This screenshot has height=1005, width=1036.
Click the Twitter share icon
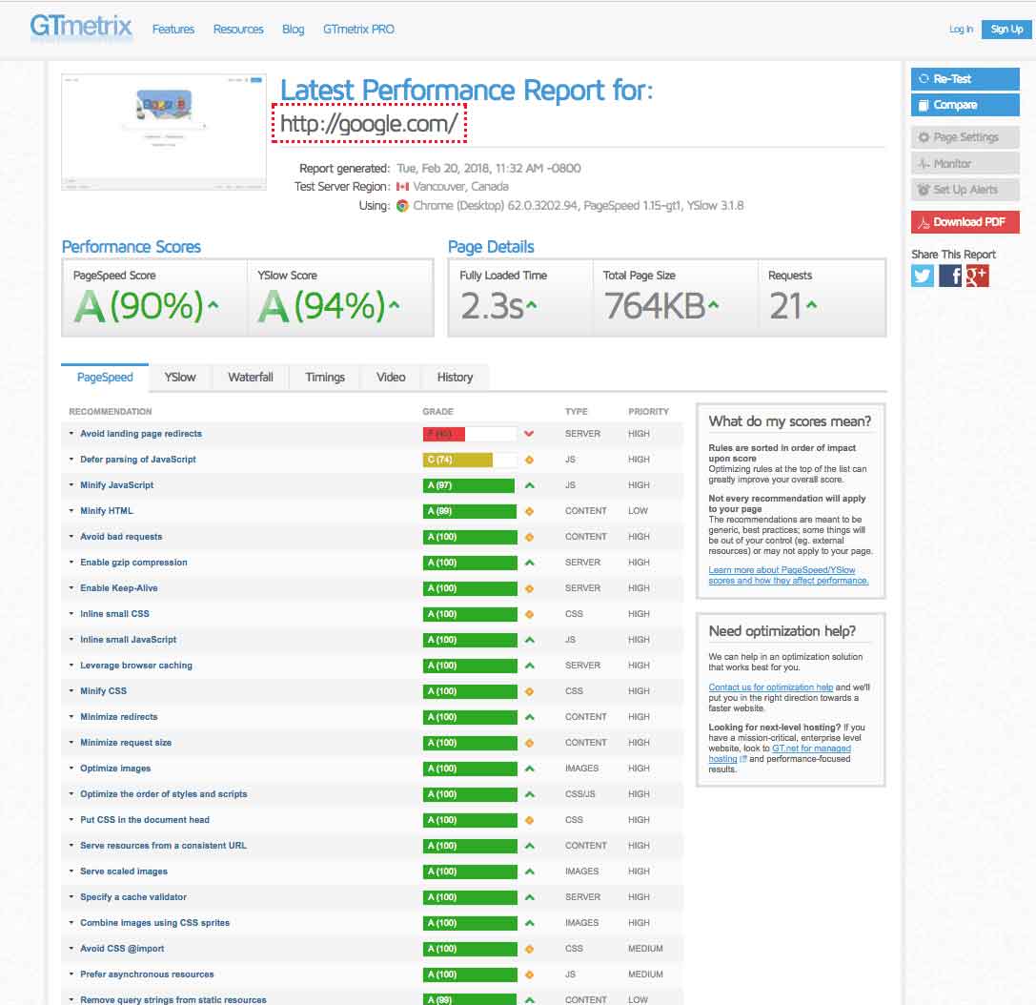(x=923, y=276)
